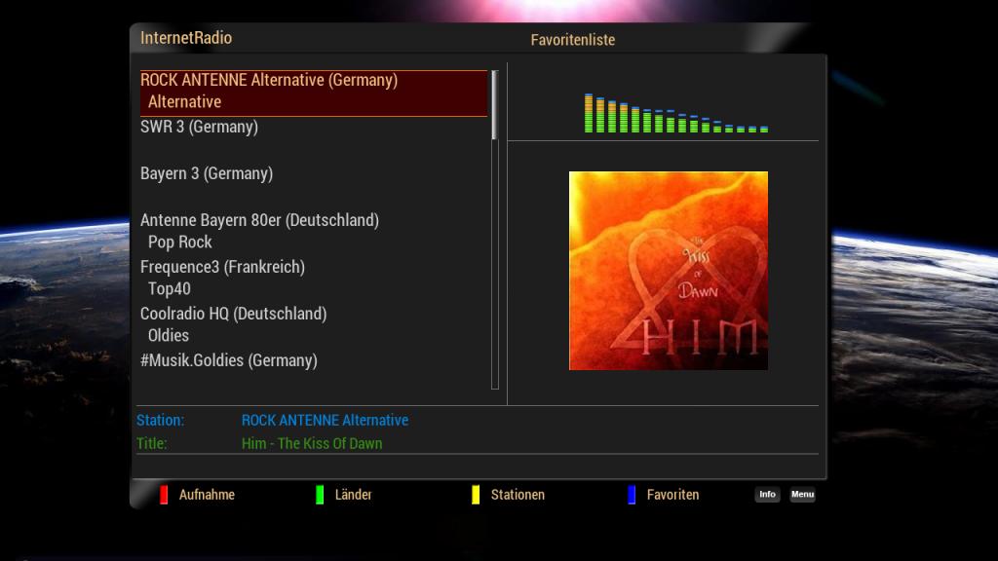
Task: Click the HIM Kiss of Dawn album cover
Action: [669, 271]
